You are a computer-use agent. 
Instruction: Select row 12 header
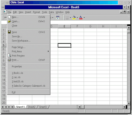4,72
